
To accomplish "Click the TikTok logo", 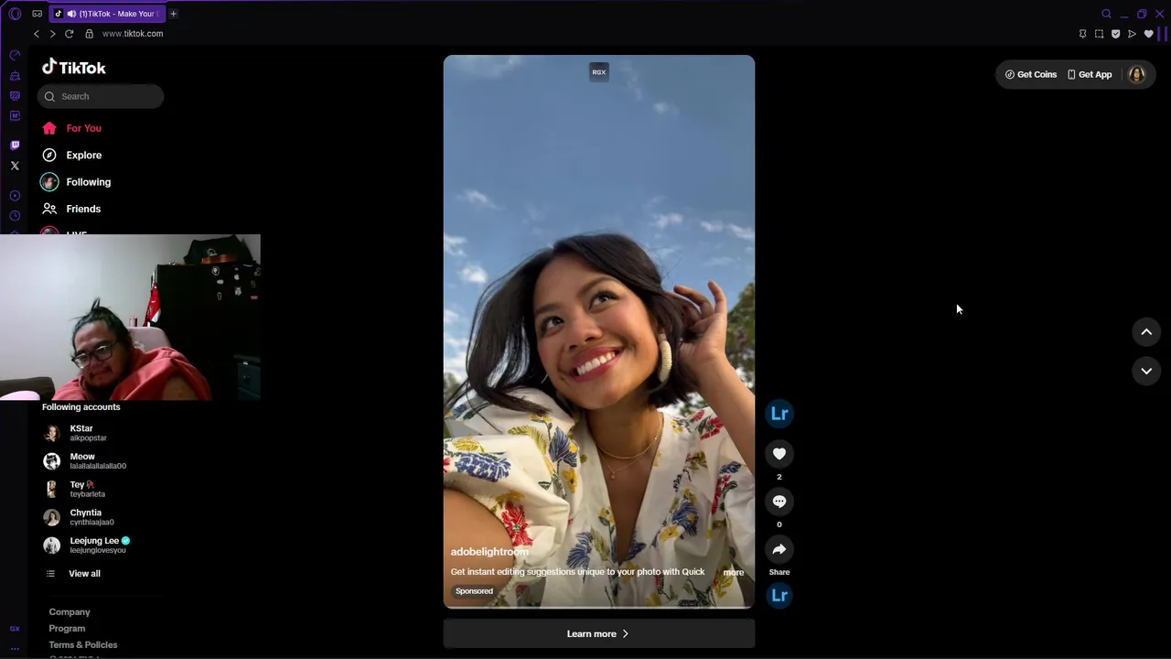I will tap(74, 67).
